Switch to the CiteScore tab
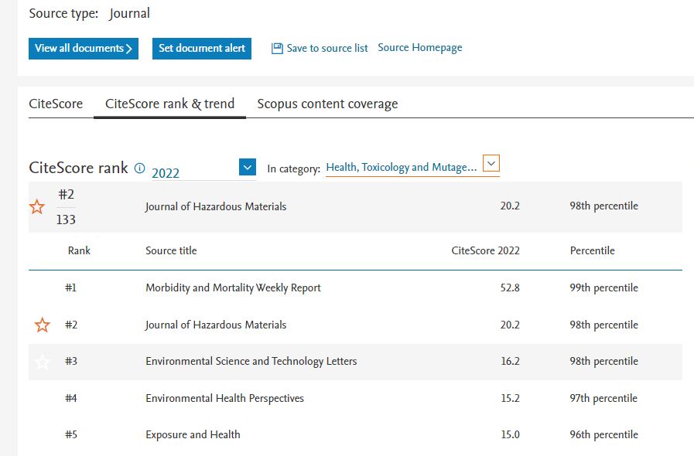The height and width of the screenshot is (456, 694). [56, 104]
